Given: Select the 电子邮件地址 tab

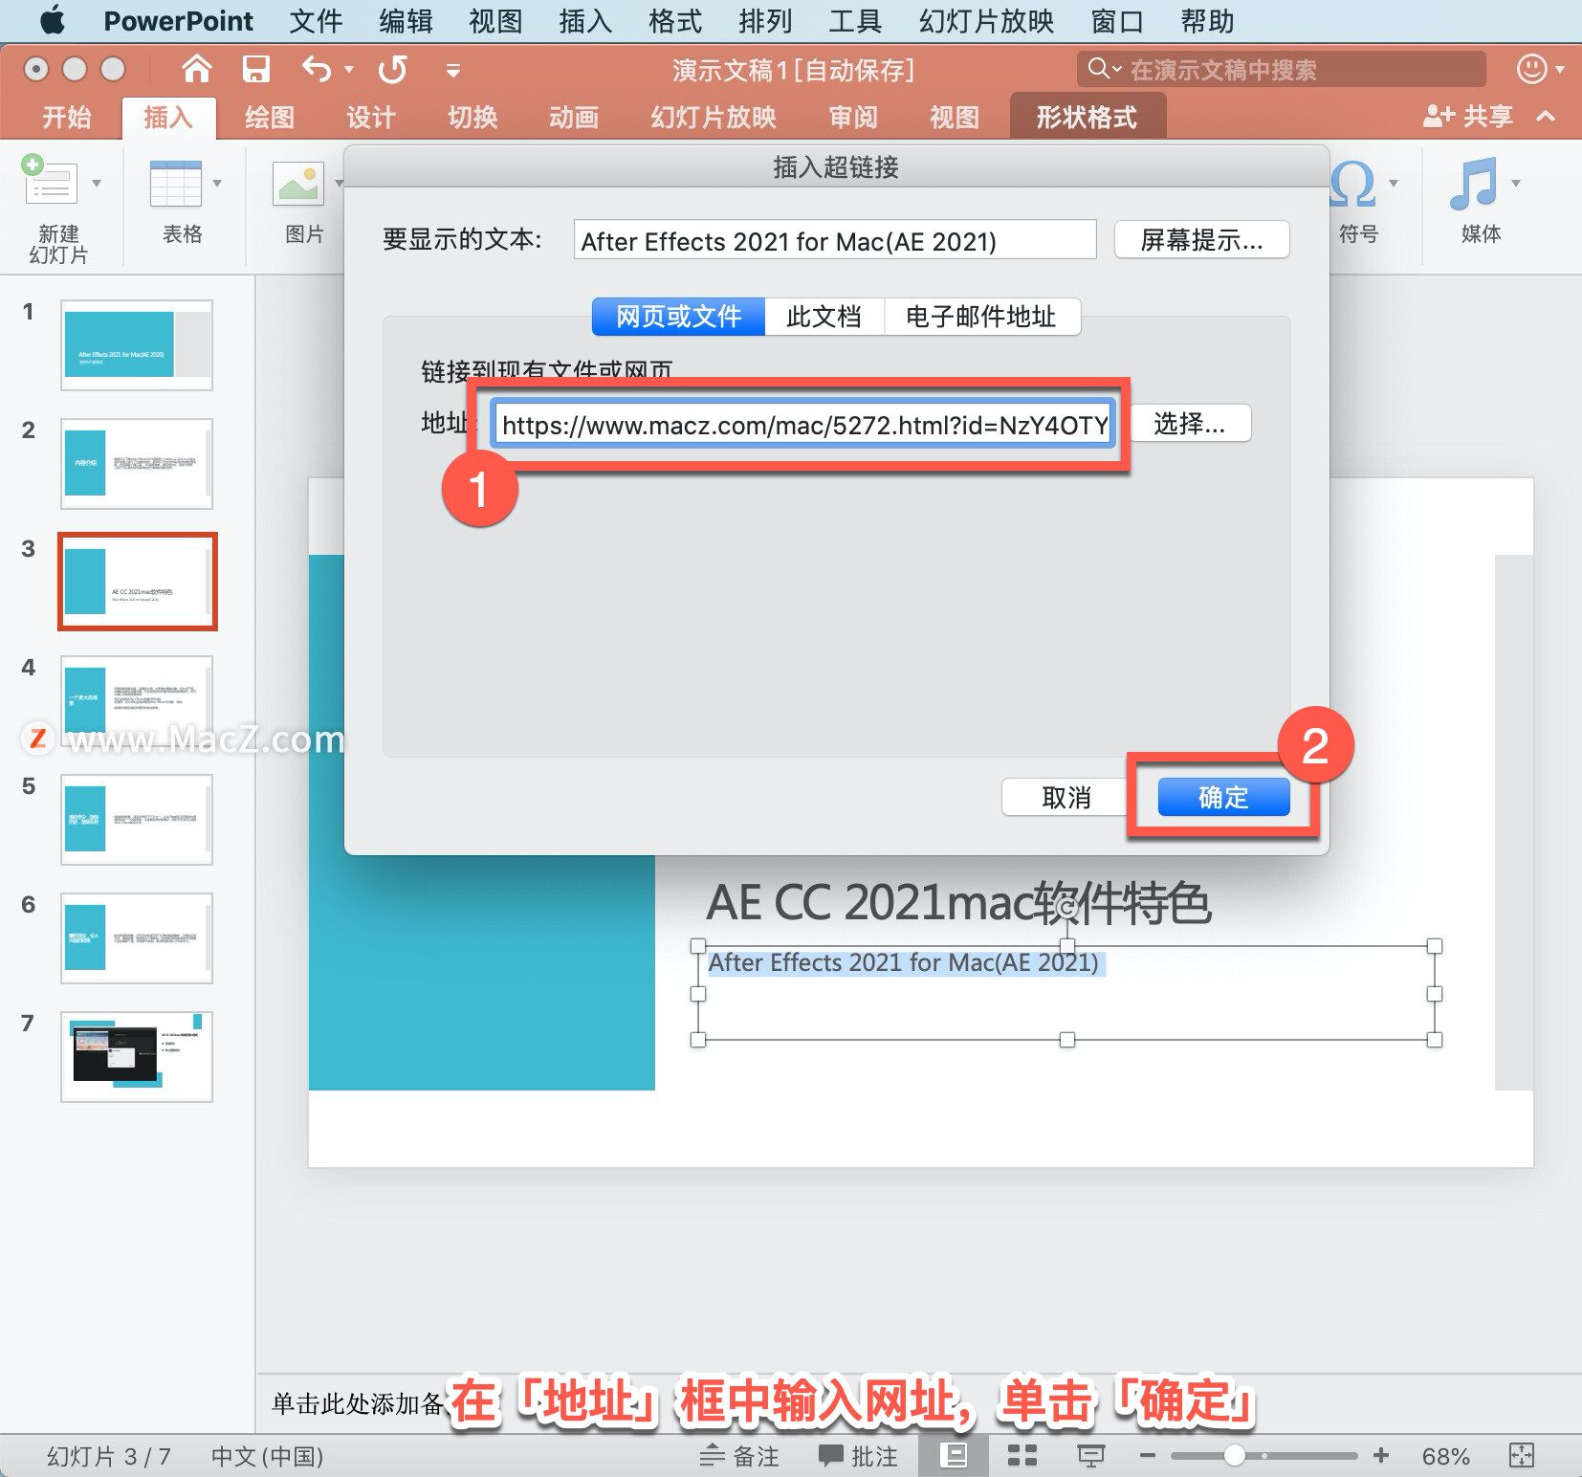Looking at the screenshot, I should (981, 317).
